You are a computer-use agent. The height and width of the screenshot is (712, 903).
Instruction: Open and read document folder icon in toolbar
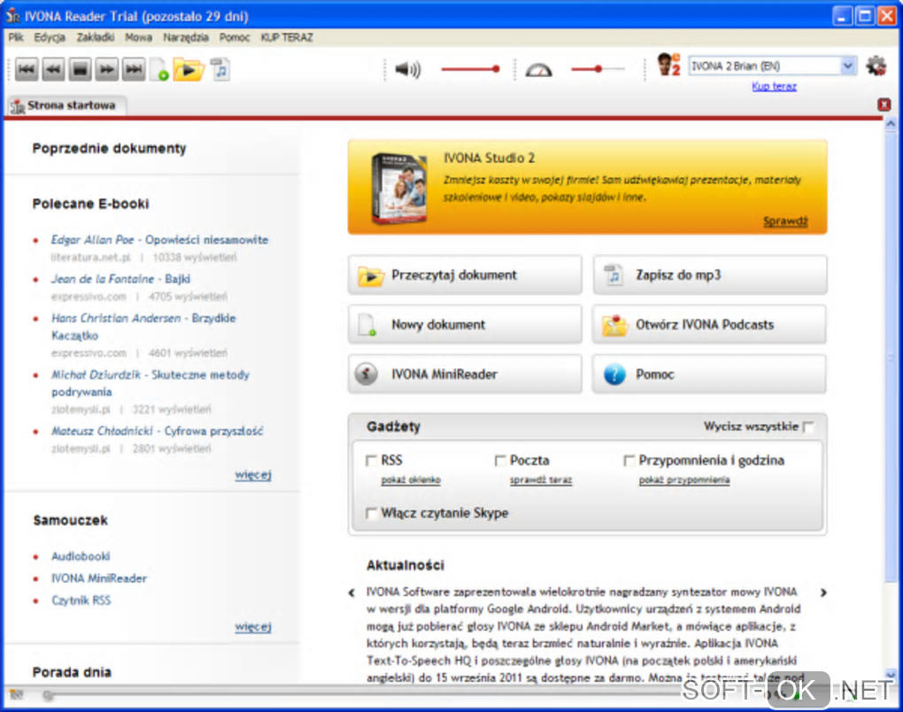coord(189,69)
